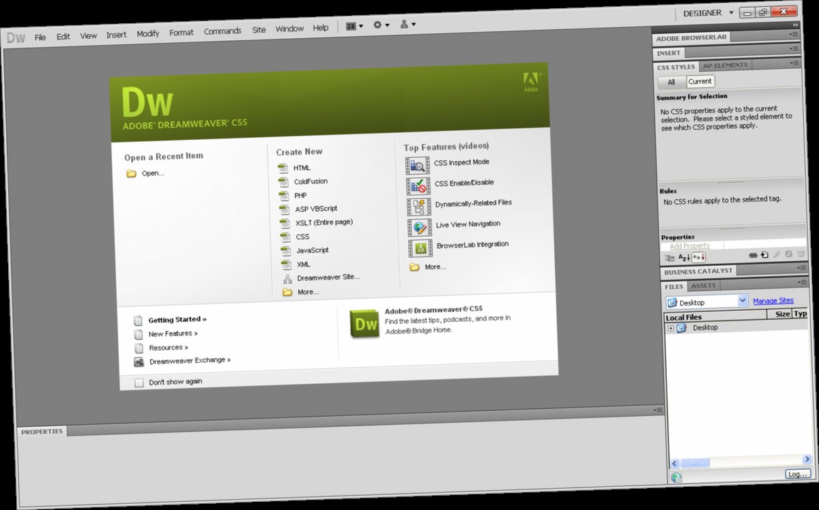Open the DESIGNER workspace dropdown
Image resolution: width=819 pixels, height=510 pixels.
tap(708, 13)
